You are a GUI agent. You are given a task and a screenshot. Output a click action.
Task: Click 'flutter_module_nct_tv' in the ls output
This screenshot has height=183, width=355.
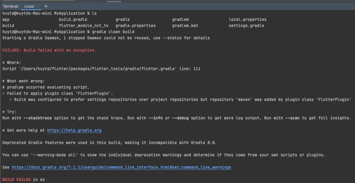(x=83, y=26)
